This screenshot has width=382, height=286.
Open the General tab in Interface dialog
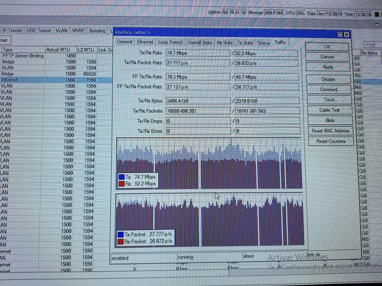[x=124, y=42]
